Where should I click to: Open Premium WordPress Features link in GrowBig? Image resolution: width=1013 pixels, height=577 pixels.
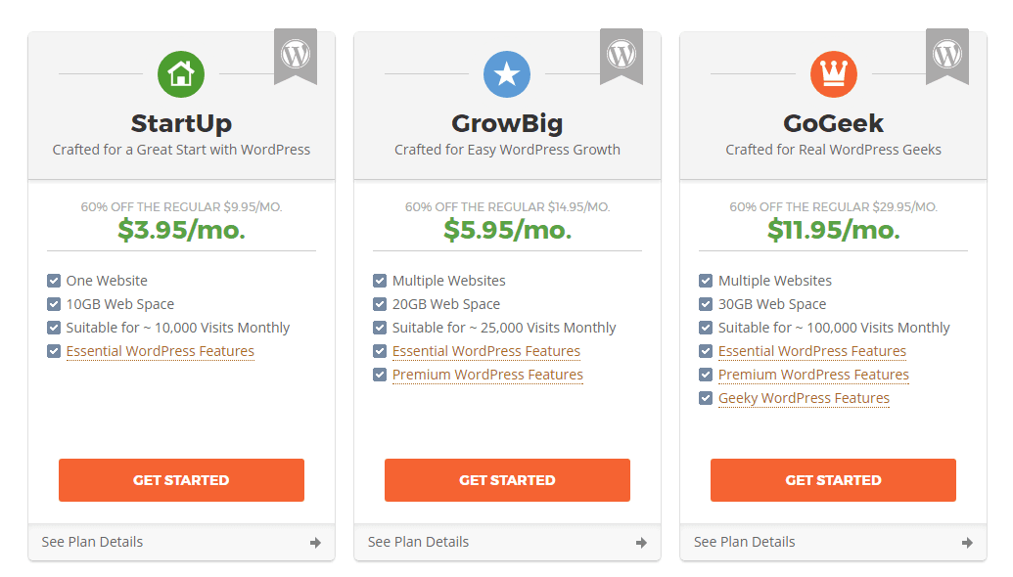[x=487, y=375]
